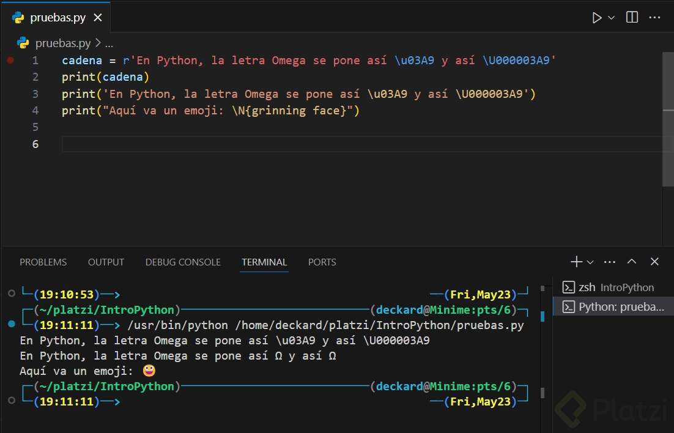The image size is (674, 433).
Task: Split the editor to the right
Action: tap(632, 18)
